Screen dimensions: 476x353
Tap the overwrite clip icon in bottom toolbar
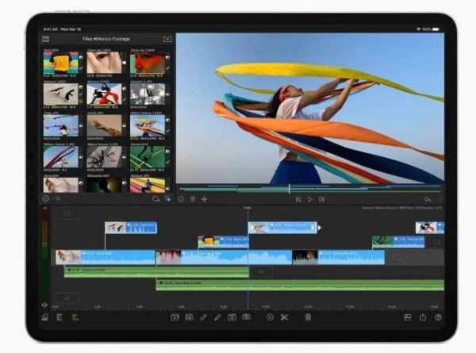pyautogui.click(x=189, y=317)
